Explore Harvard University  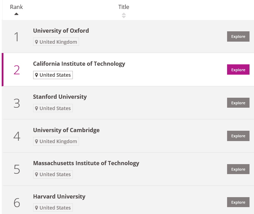[238, 202]
